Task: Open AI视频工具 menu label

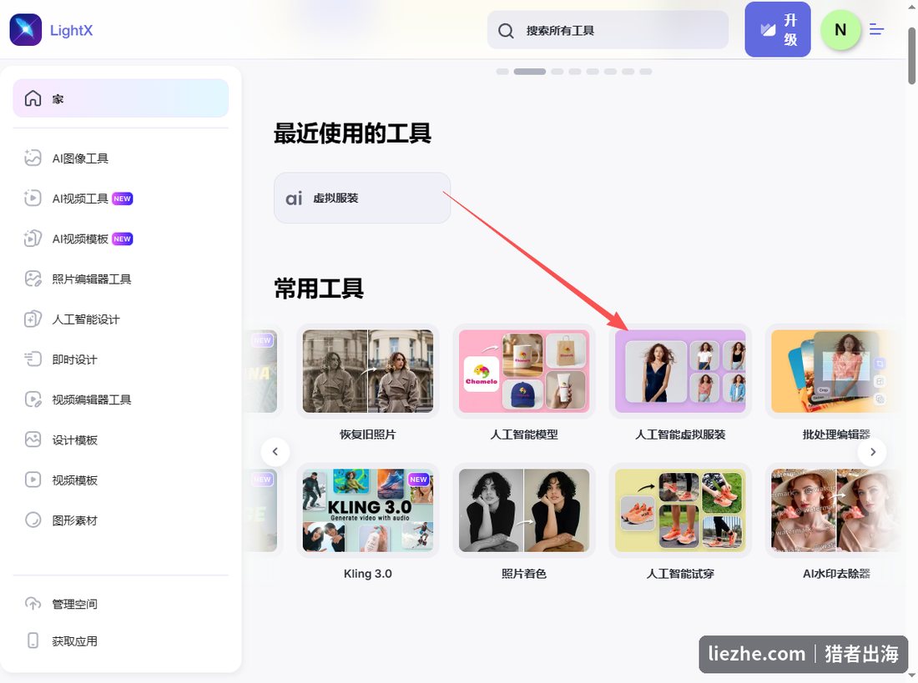Action: (80, 199)
